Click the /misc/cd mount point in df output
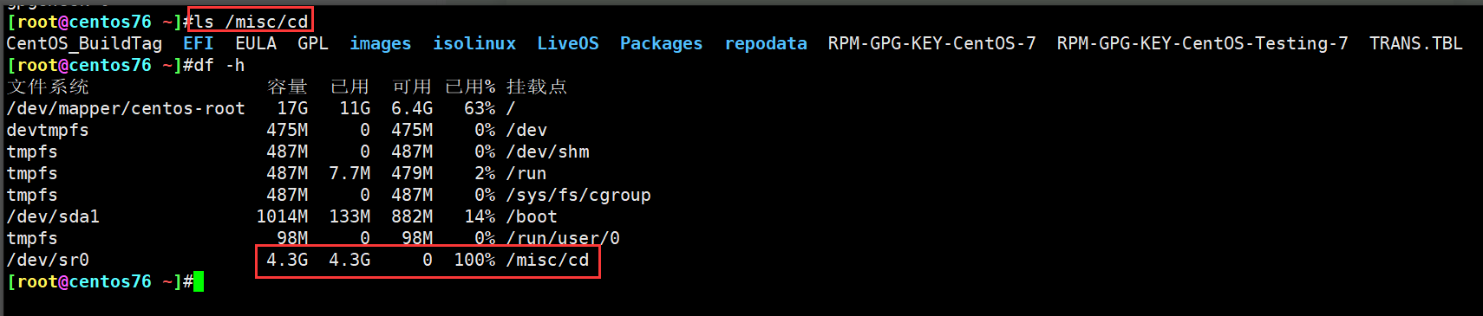This screenshot has width=1483, height=316. [x=547, y=260]
